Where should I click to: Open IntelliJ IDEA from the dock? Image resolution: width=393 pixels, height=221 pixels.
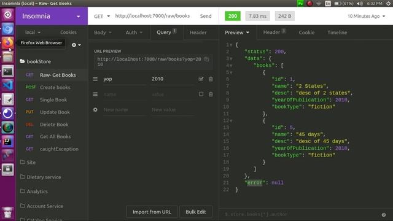click(8, 142)
